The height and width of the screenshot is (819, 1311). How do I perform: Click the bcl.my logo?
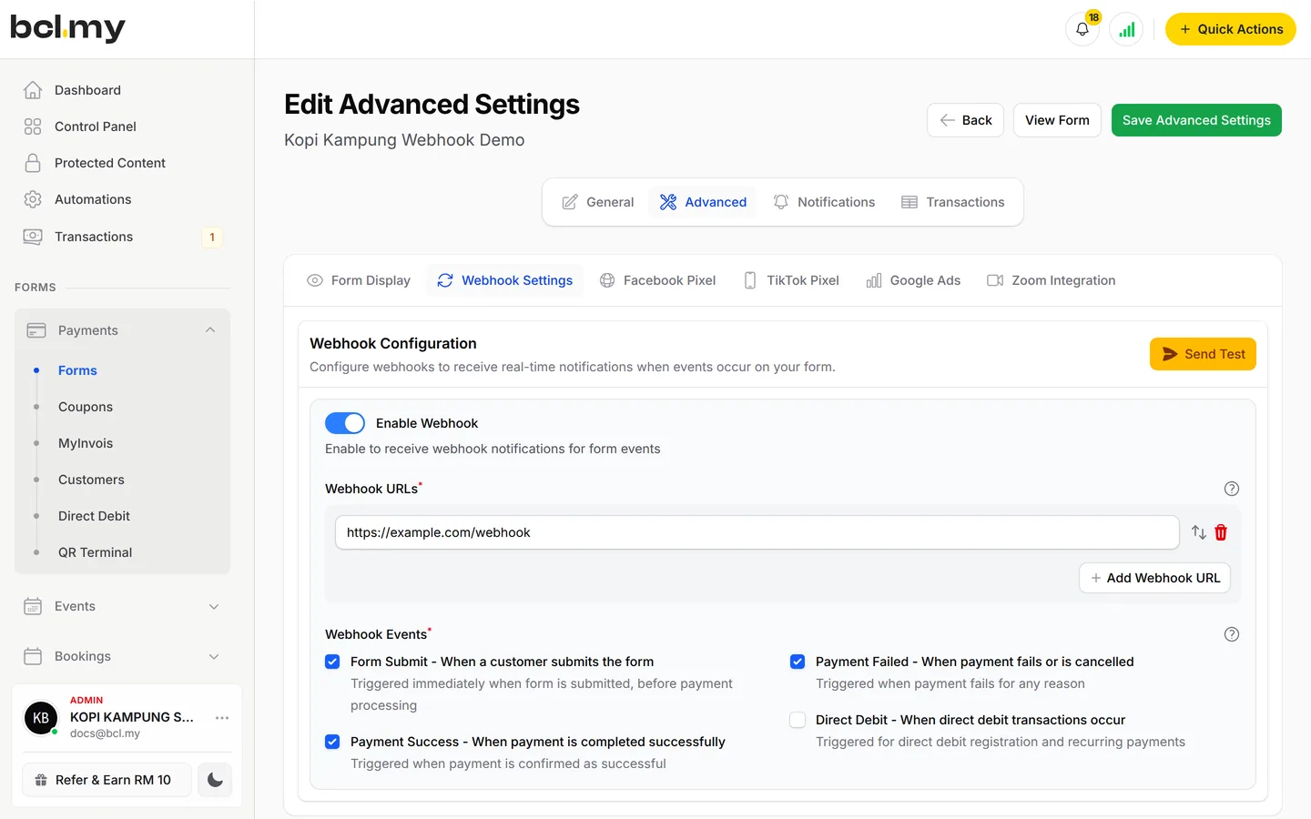pyautogui.click(x=67, y=28)
